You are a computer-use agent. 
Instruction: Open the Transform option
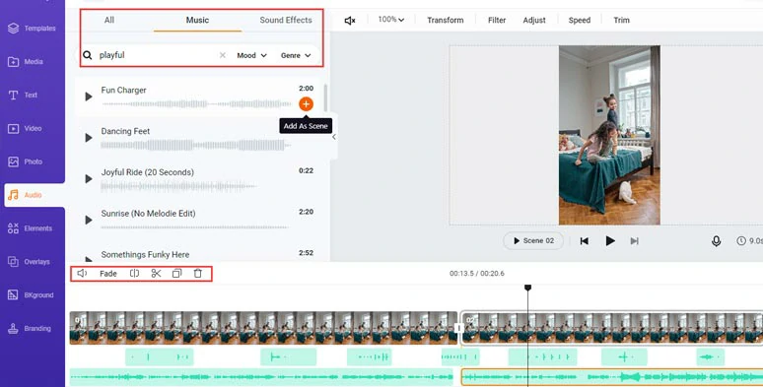click(x=446, y=20)
